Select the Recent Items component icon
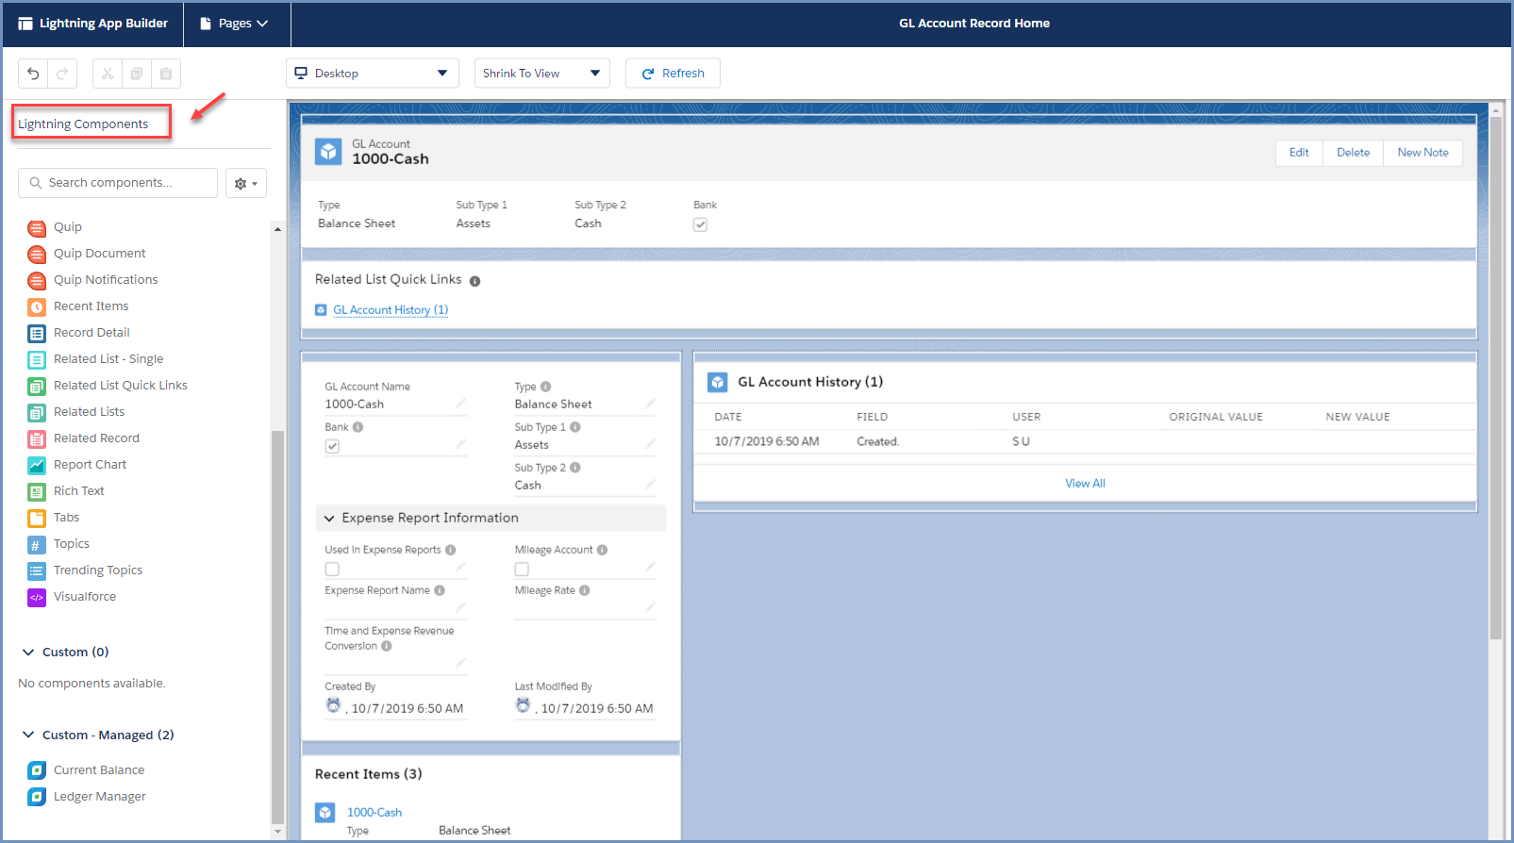 (37, 306)
